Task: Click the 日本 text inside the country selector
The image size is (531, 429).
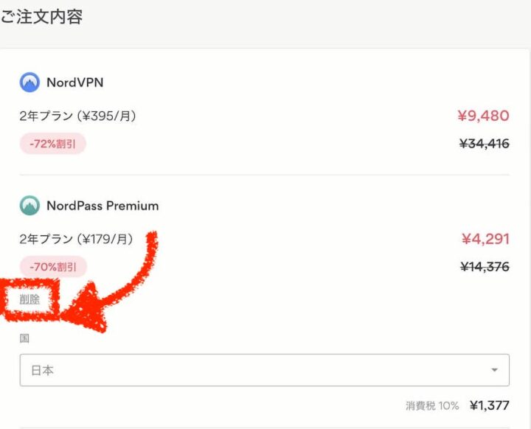Action: click(42, 371)
